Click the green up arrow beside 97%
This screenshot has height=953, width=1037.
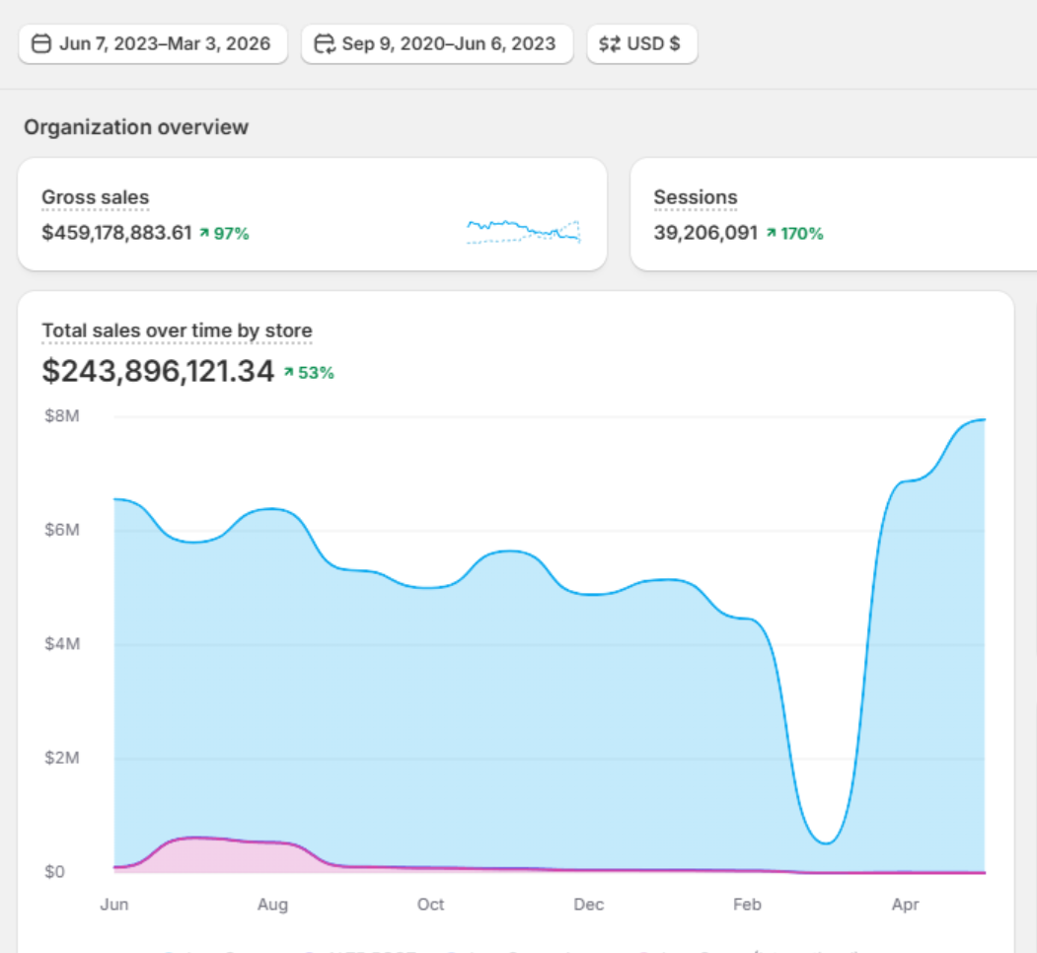coord(204,234)
